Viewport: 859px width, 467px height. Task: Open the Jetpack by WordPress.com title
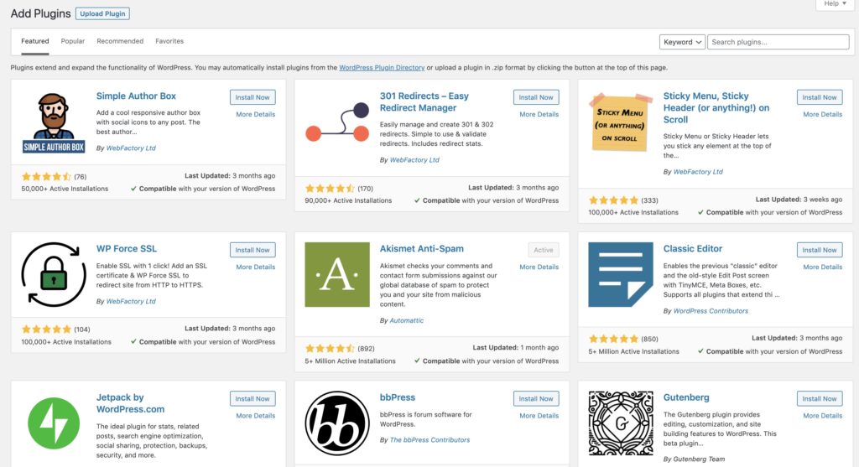130,403
